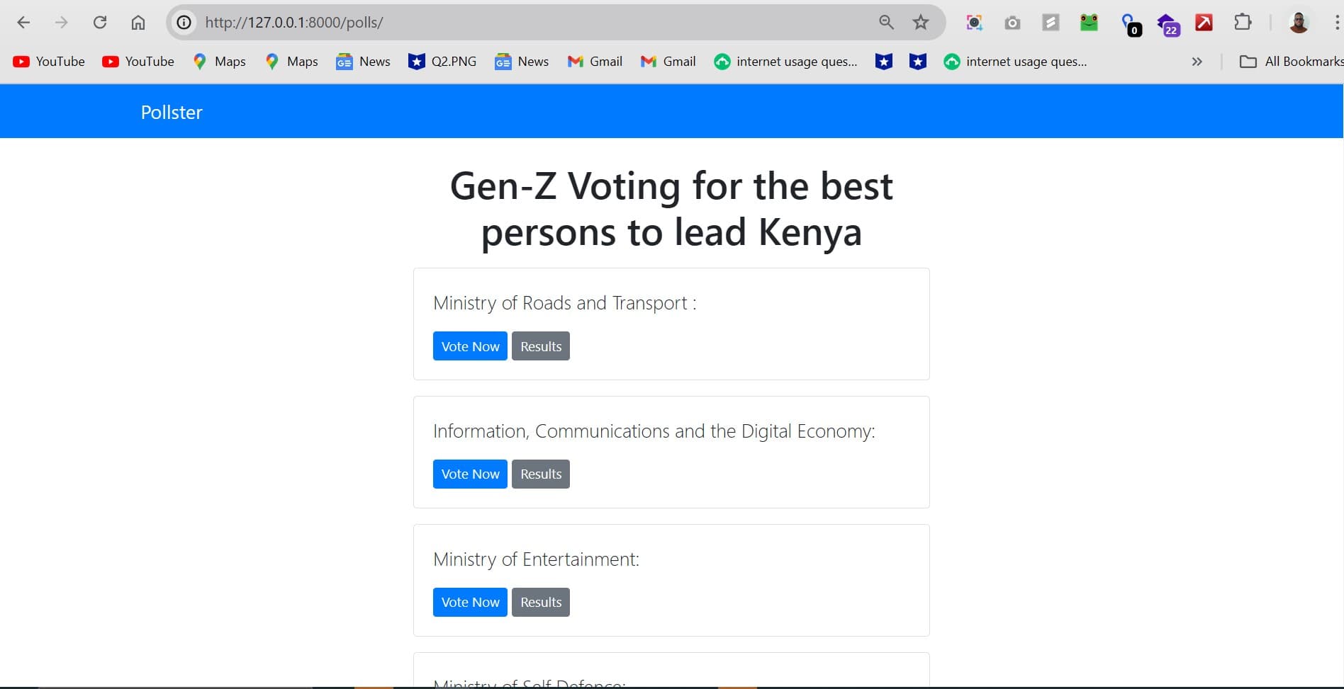Viewport: 1344px width, 689px height.
Task: Vote Now for Ministry of Roads and Transport
Action: click(469, 346)
